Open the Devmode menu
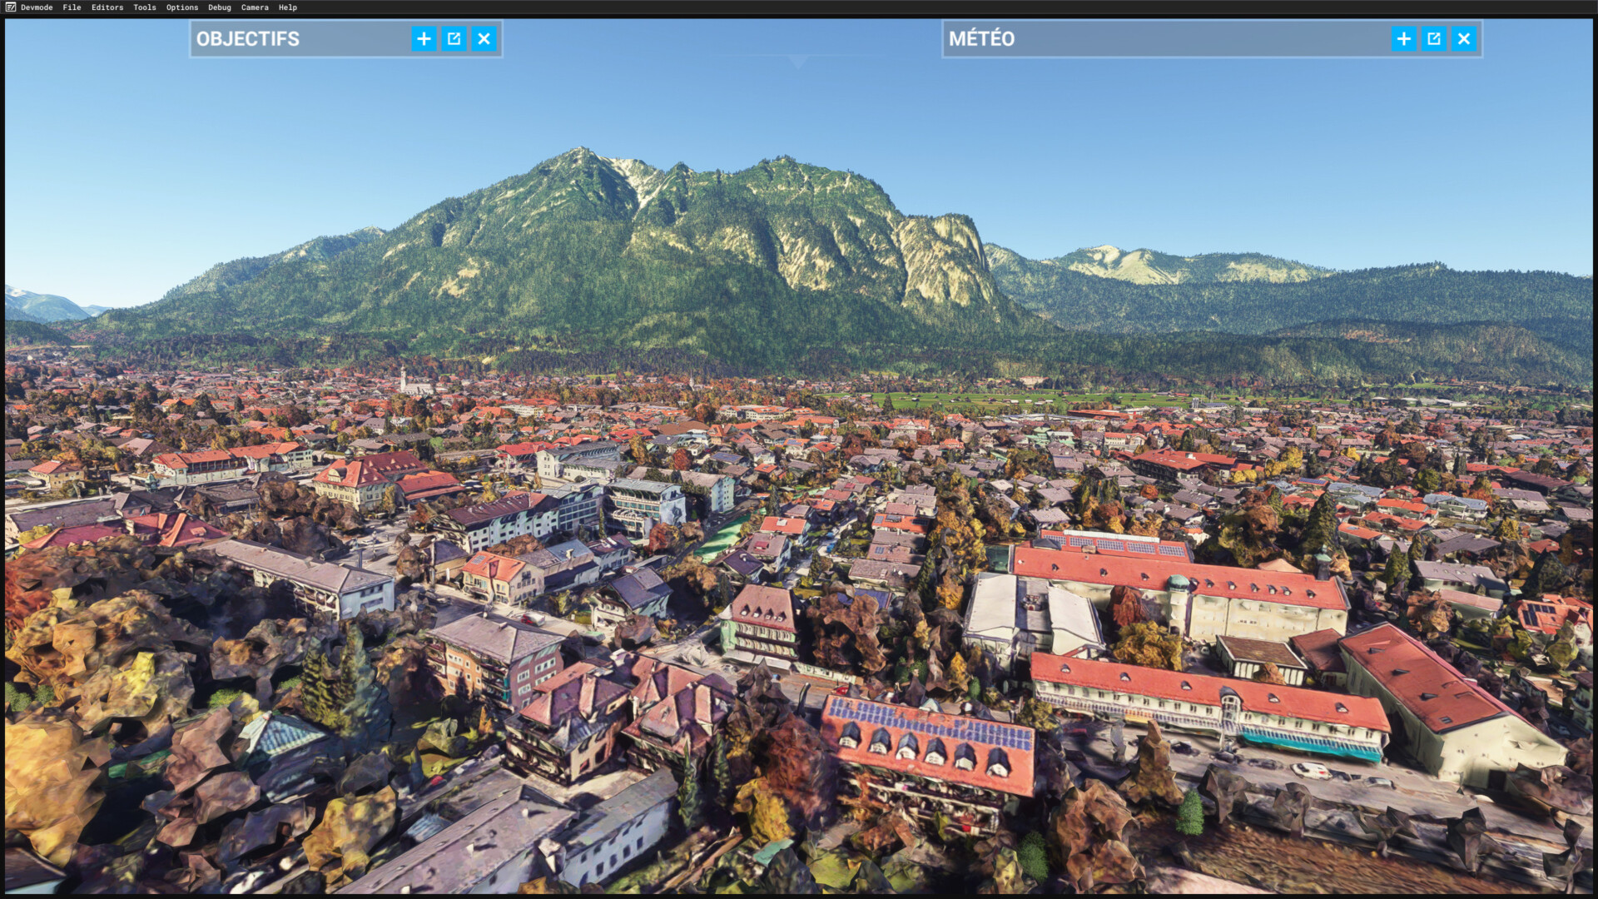1598x899 pixels. (37, 7)
